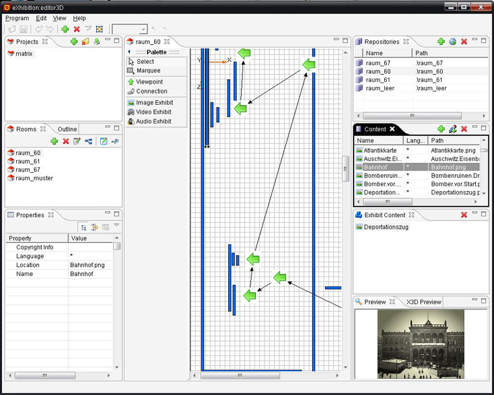Select room raum_67 in Rooms list

(24, 170)
